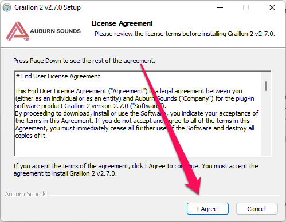Click the I Agree button
Viewport: 286px width, 222px height.
click(x=207, y=209)
